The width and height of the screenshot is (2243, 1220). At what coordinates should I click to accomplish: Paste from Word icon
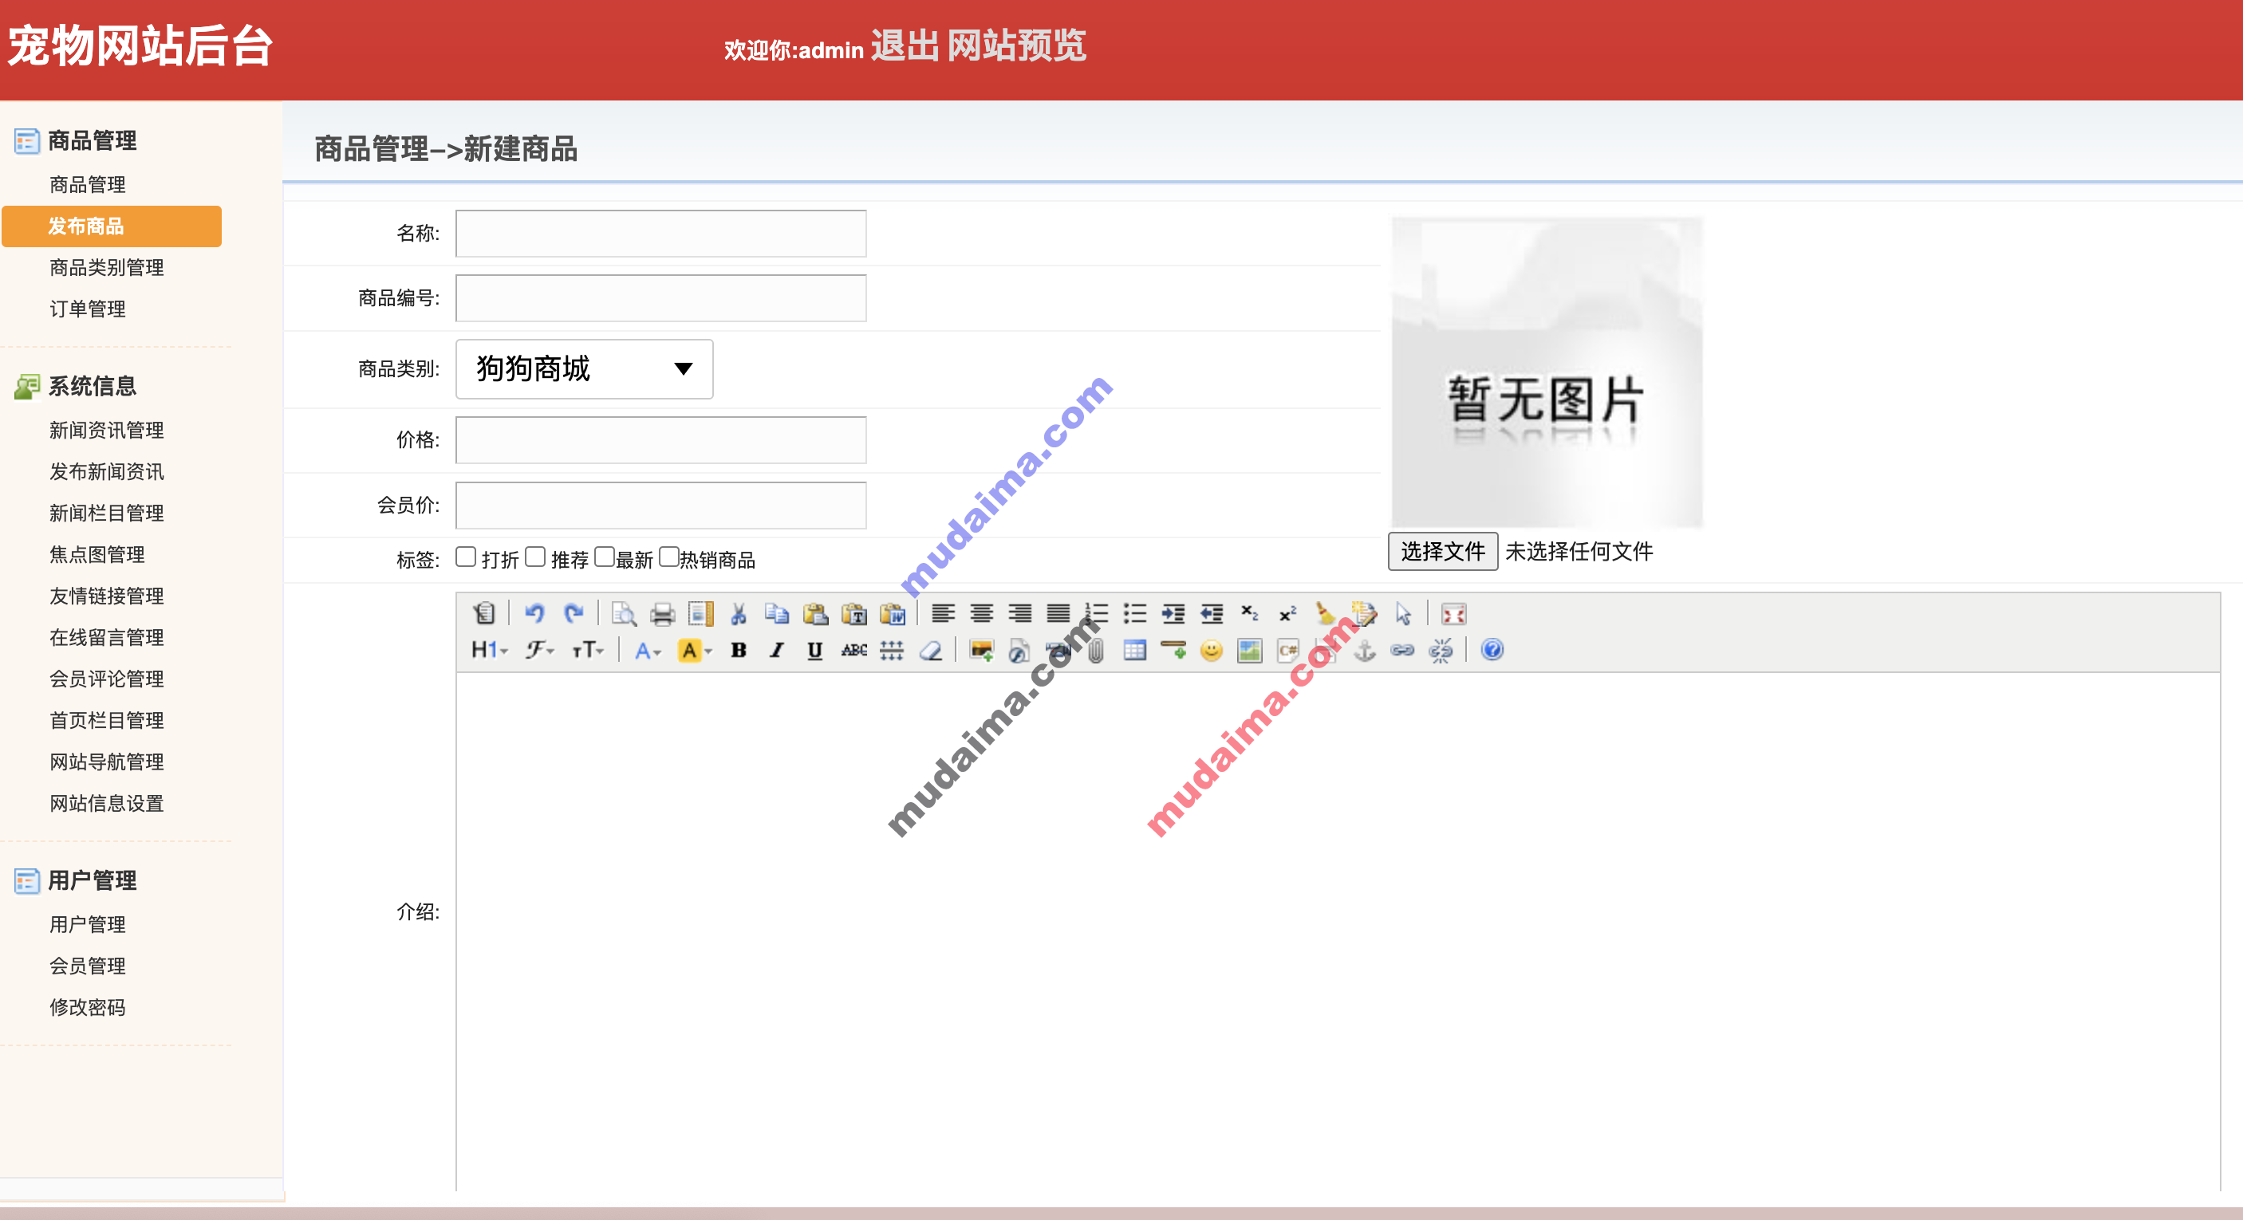[892, 613]
